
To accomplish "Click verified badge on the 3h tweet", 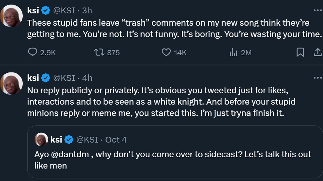I will click(46, 10).
